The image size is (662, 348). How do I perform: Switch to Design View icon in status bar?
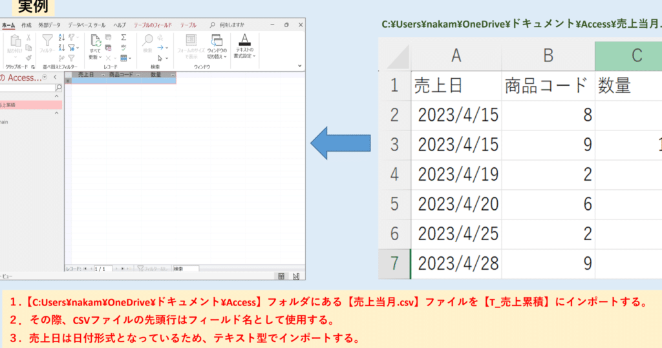tap(296, 276)
